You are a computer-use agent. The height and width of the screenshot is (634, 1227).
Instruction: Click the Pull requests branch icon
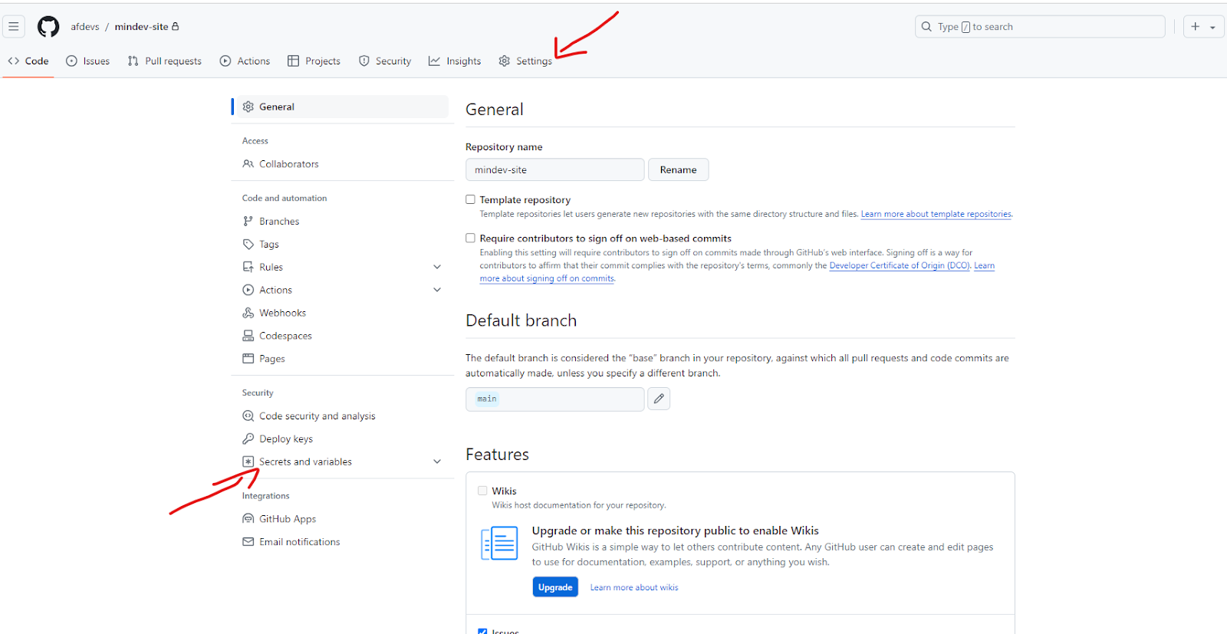tap(133, 61)
